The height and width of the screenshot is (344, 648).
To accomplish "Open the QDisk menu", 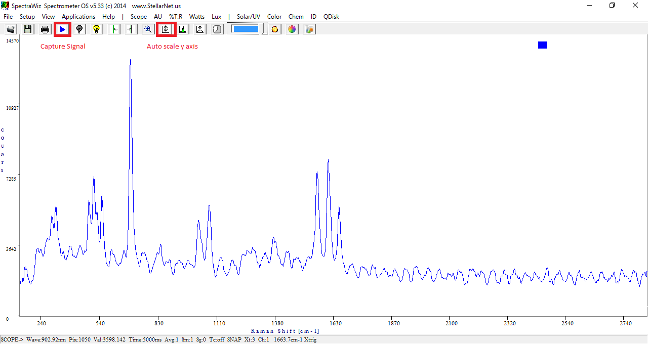I will 331,17.
